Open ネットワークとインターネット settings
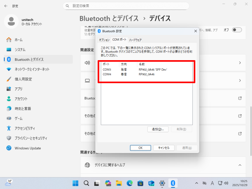252x189 pixels. click(x=32, y=69)
